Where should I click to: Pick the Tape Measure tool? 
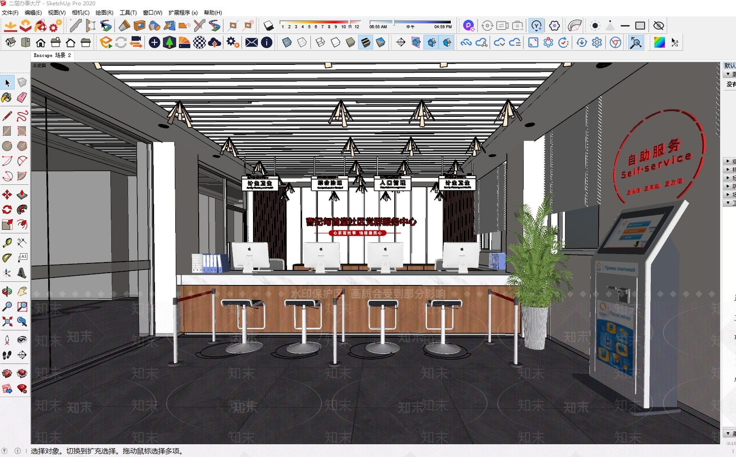point(7,243)
